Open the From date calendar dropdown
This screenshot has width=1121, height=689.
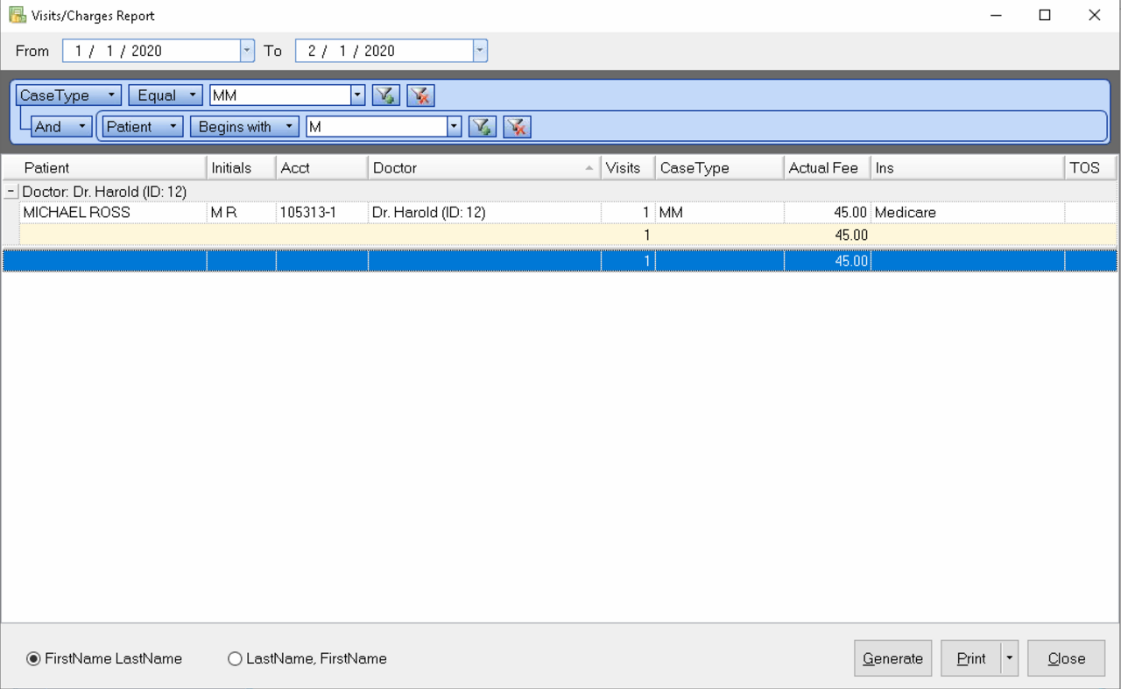246,50
